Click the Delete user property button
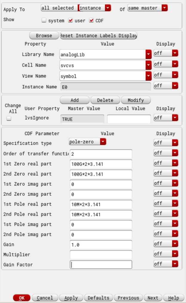 [105, 100]
